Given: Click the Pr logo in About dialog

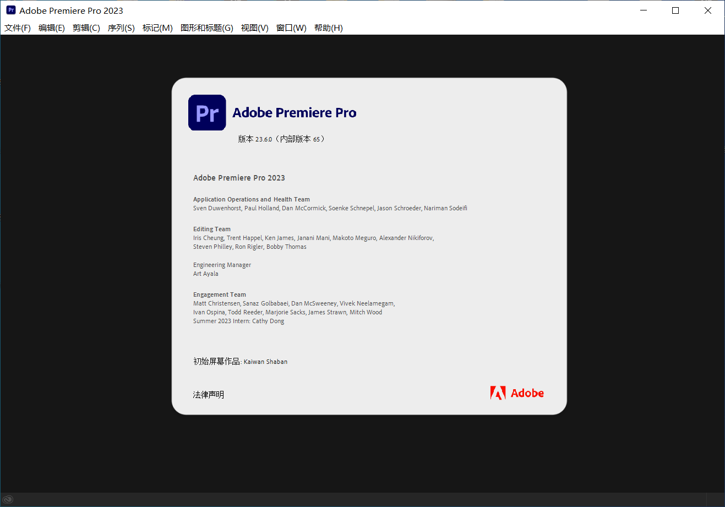Looking at the screenshot, I should coord(207,112).
